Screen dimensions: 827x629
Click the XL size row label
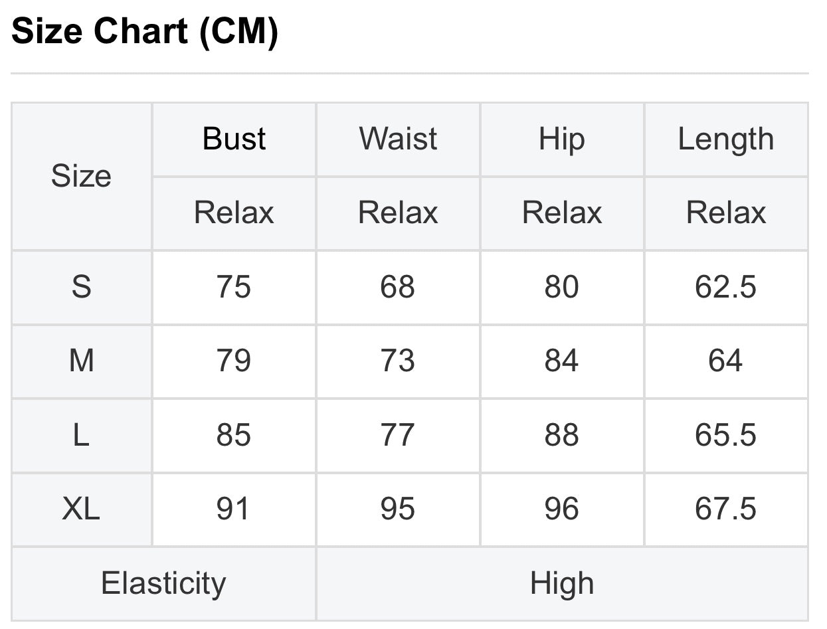[x=81, y=509]
